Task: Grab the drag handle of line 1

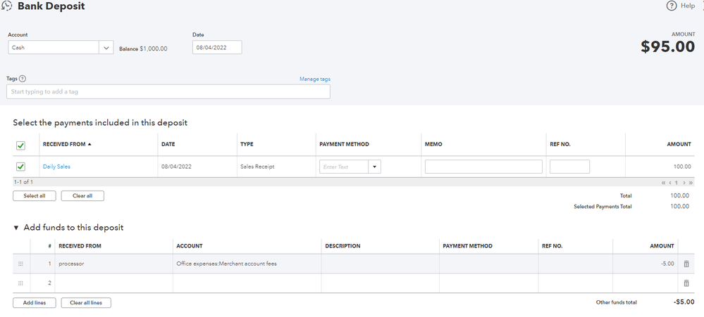Action: [x=20, y=264]
